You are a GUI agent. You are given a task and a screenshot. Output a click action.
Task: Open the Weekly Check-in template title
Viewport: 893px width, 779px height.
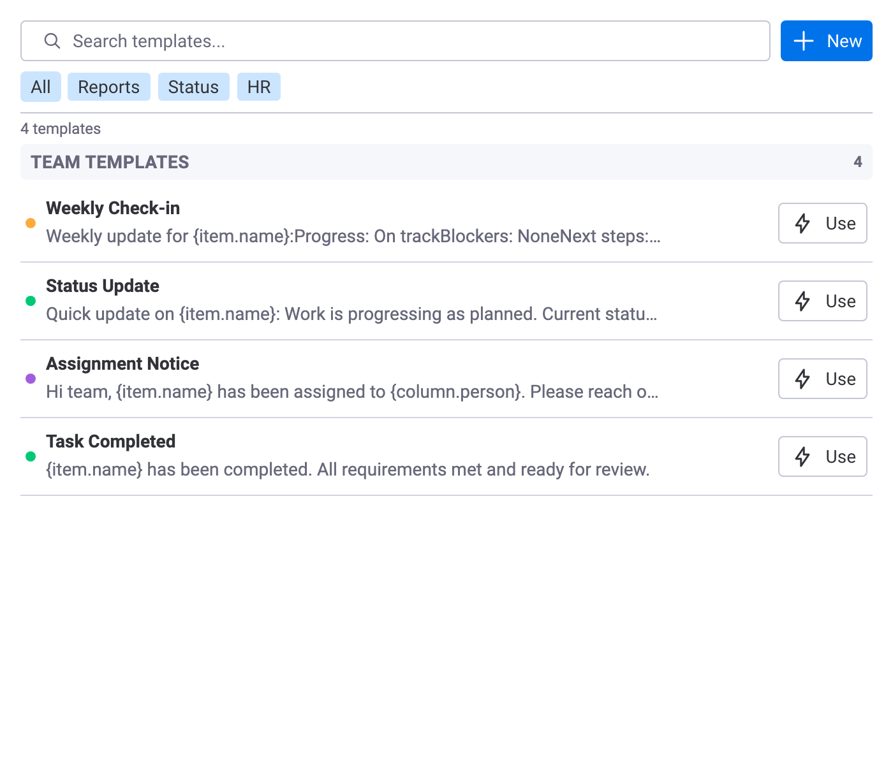point(113,208)
